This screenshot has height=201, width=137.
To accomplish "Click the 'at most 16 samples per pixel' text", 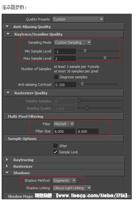I will pos(76,71).
